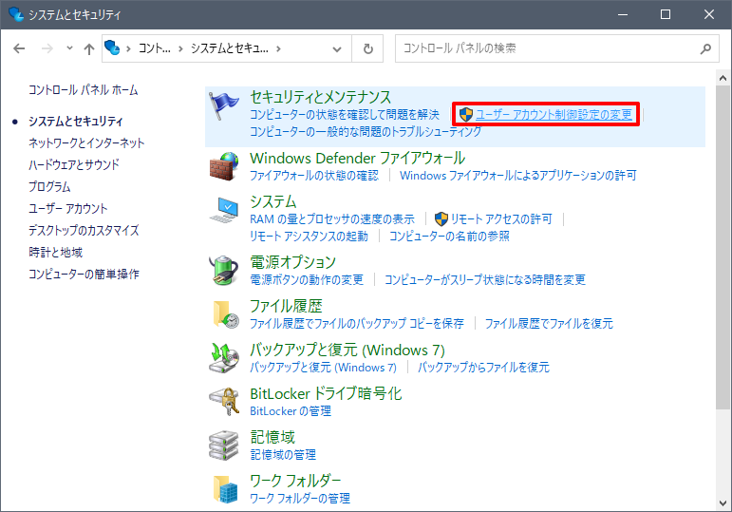Click ワーク フォルダーの管理 link
Viewport: 732px width, 512px height.
(x=300, y=498)
